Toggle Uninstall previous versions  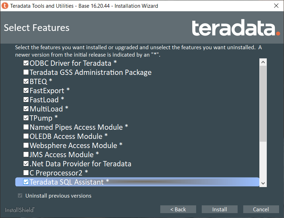click(x=20, y=195)
